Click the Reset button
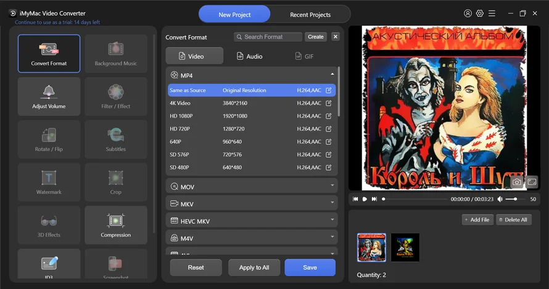Screen dimensions: 549x289 [x=196, y=267]
